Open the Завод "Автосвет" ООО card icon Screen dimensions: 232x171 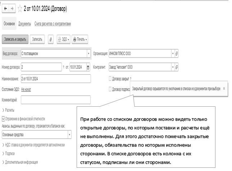coord(177,67)
